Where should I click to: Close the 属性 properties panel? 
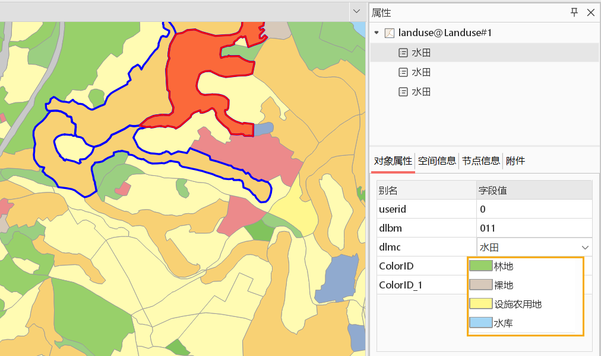pyautogui.click(x=590, y=12)
